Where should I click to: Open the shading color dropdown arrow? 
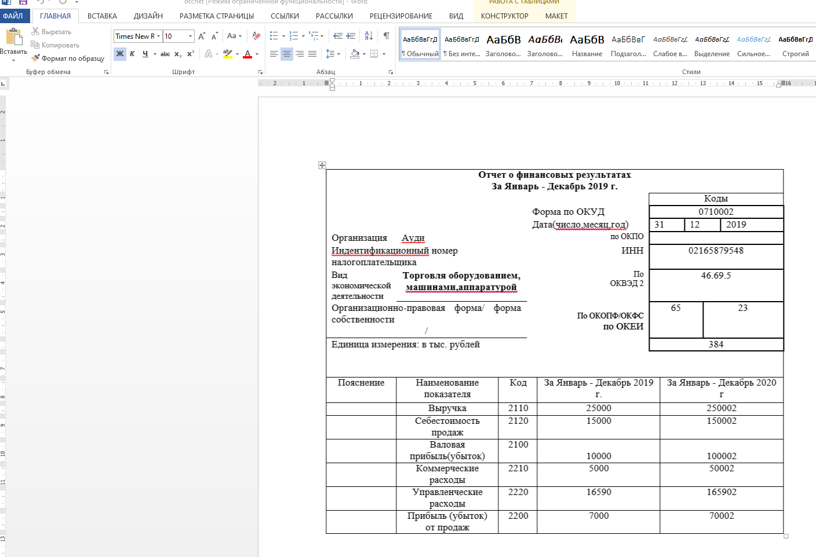tap(364, 54)
